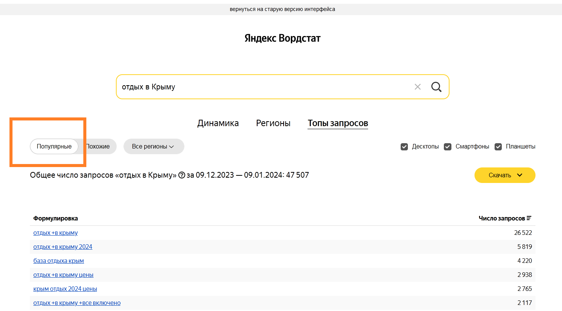Uncheck the Смартфоны checkbox

tap(448, 147)
